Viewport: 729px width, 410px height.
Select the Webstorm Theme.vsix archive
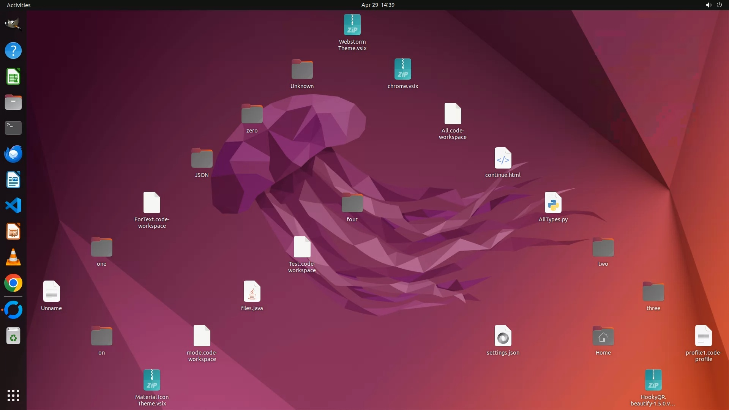pos(352,25)
